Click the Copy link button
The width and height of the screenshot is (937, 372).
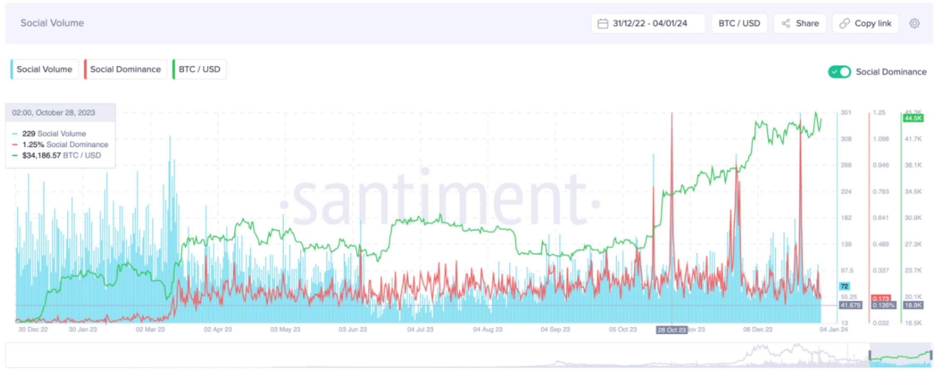click(x=865, y=24)
